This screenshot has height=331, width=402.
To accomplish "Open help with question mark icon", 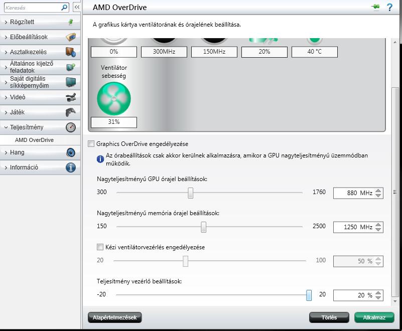I will point(389,7).
